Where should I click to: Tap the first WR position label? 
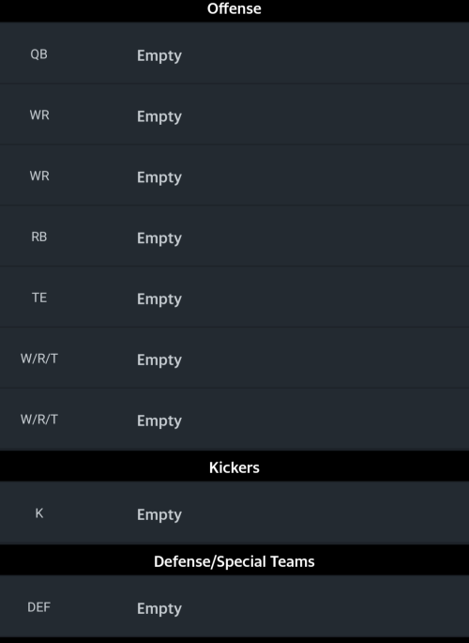coord(39,115)
